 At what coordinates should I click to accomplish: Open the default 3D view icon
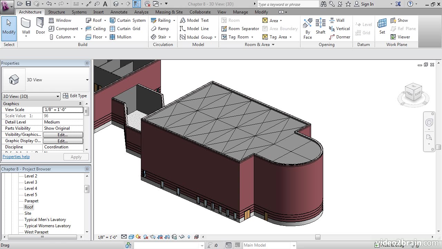point(116,4)
